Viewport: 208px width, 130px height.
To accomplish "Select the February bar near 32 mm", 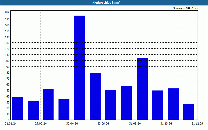I will point(33,110).
